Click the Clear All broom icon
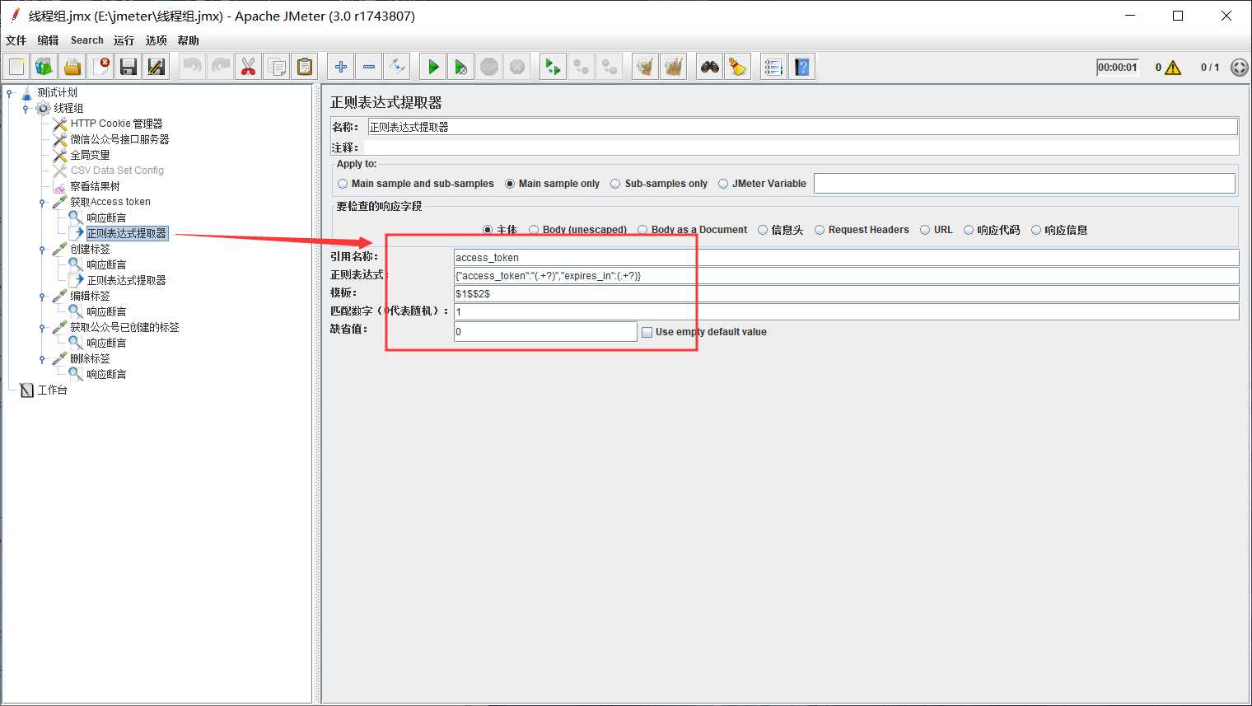 pos(673,67)
